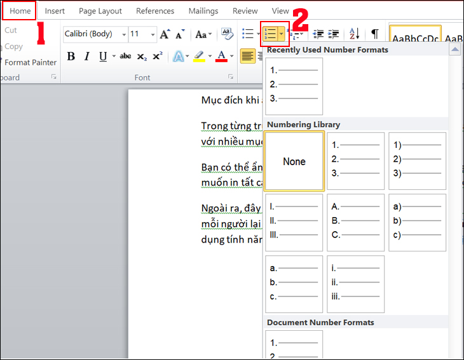Open the Change Case menu

[203, 34]
